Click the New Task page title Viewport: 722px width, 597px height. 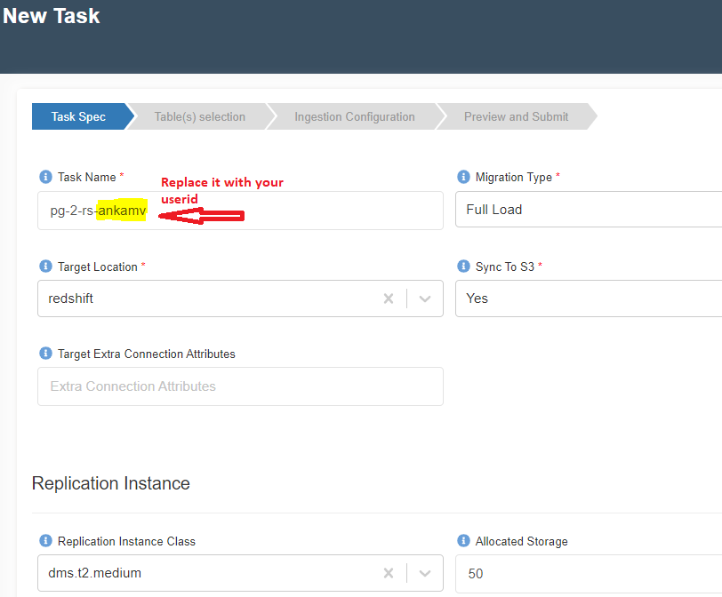pos(51,16)
